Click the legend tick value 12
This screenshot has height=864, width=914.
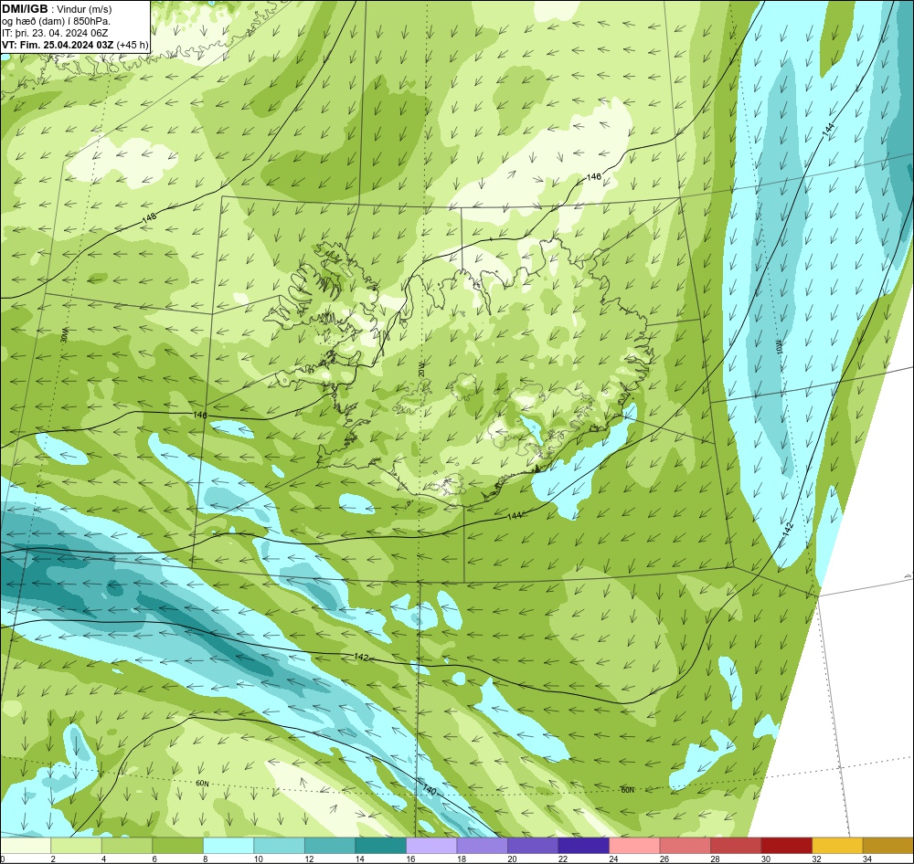point(309,859)
